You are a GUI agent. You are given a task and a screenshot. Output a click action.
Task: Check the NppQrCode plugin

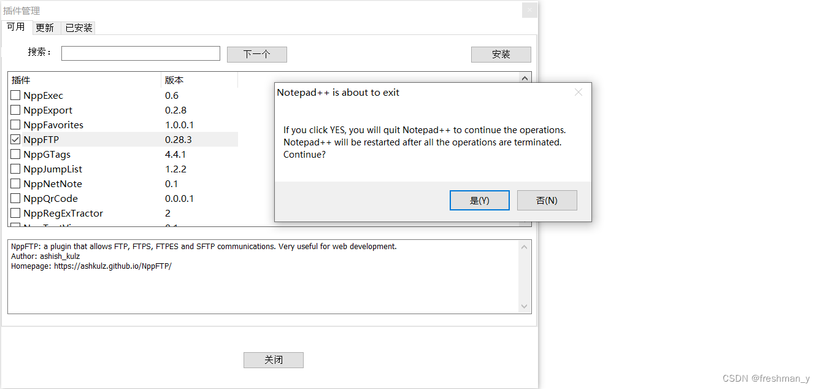coord(15,198)
